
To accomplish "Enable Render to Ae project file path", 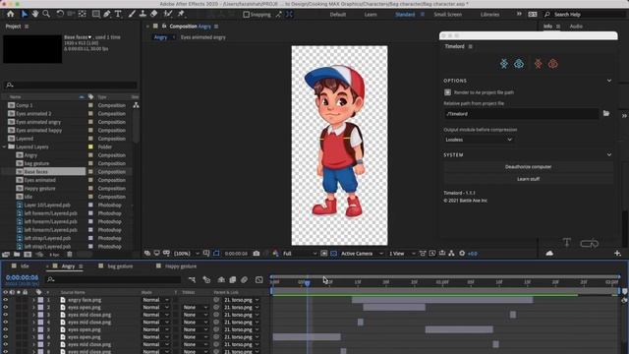I will coord(448,92).
